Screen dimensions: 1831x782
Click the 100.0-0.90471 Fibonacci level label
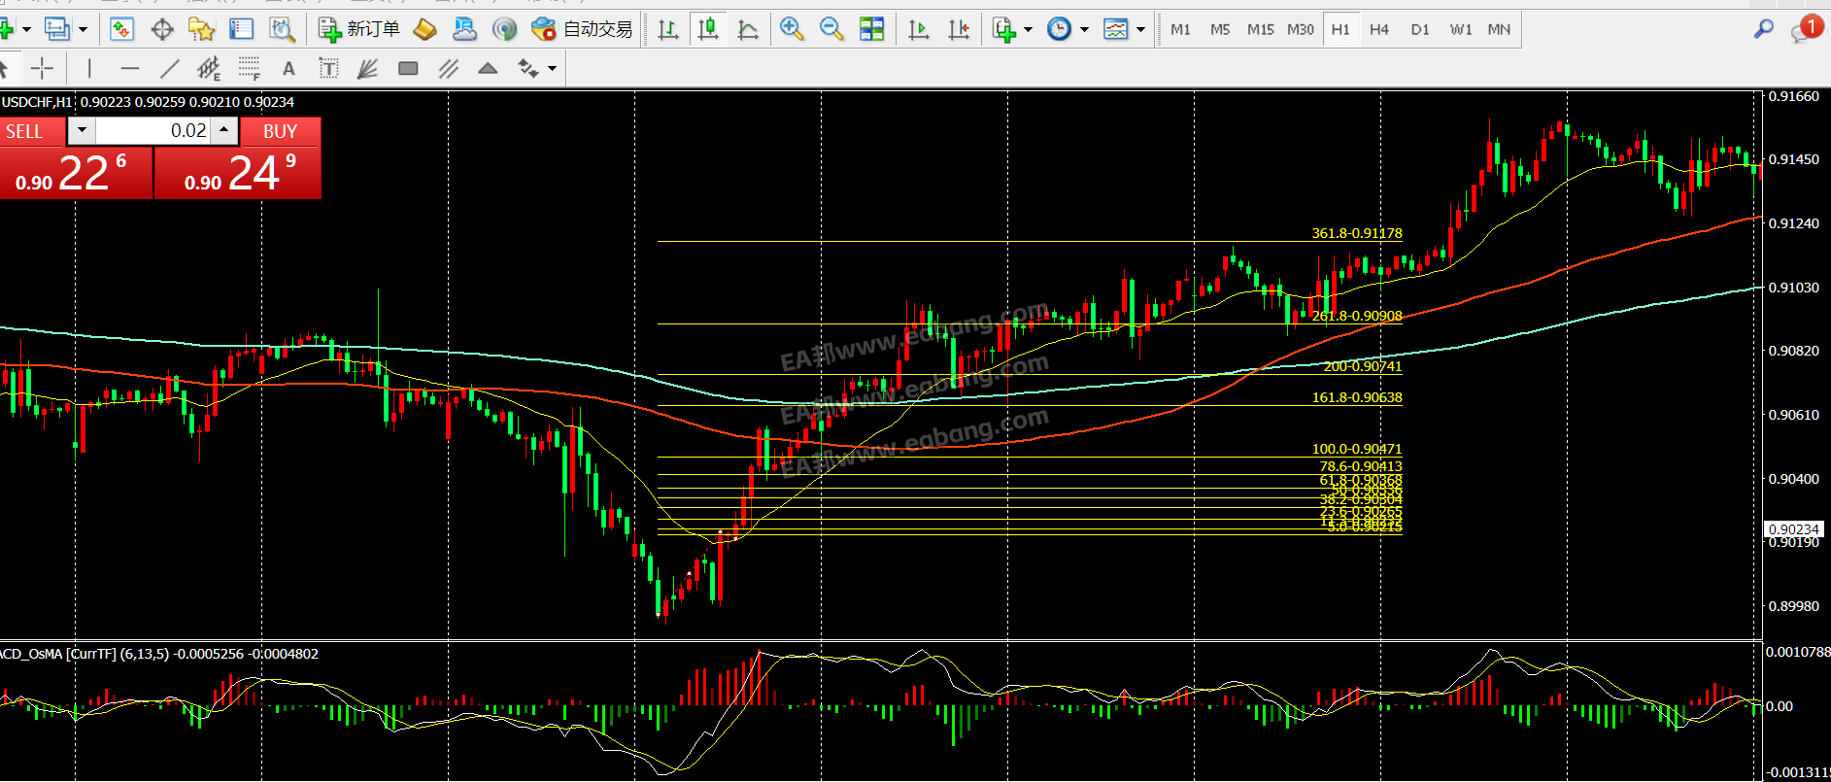click(1357, 449)
